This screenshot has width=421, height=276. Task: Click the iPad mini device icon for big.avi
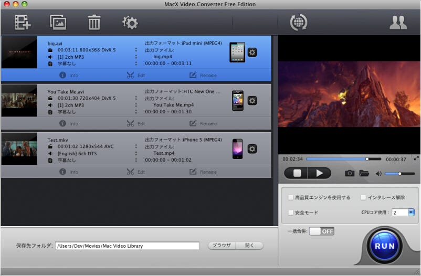[237, 52]
